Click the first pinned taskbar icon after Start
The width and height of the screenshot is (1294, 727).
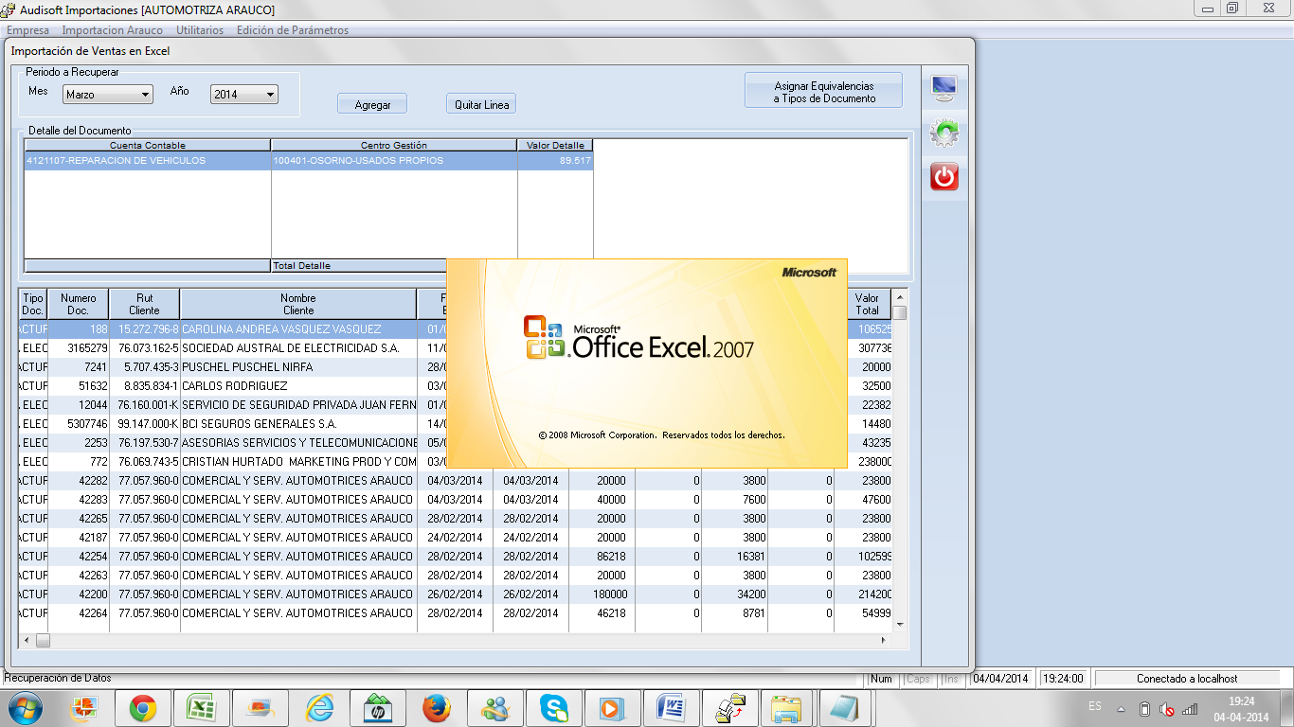(84, 707)
